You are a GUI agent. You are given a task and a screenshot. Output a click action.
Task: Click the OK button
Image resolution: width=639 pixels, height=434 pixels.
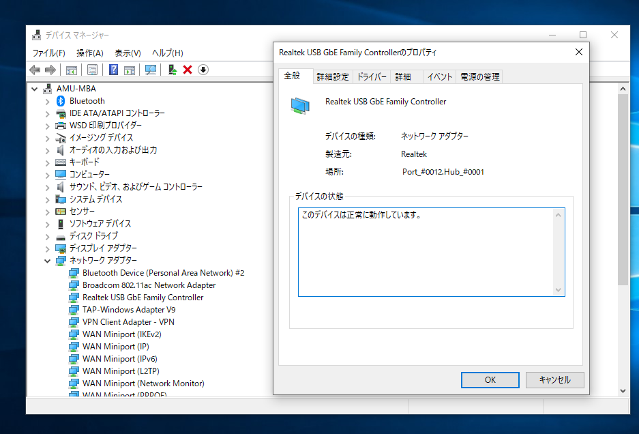(x=490, y=379)
